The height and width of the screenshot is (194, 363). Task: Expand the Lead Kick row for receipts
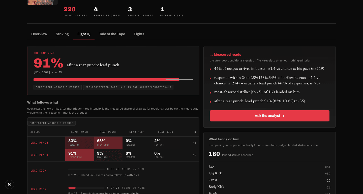tap(113, 171)
